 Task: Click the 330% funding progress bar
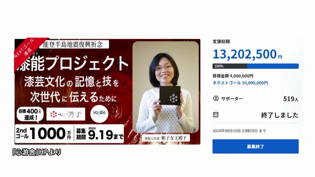[256, 66]
